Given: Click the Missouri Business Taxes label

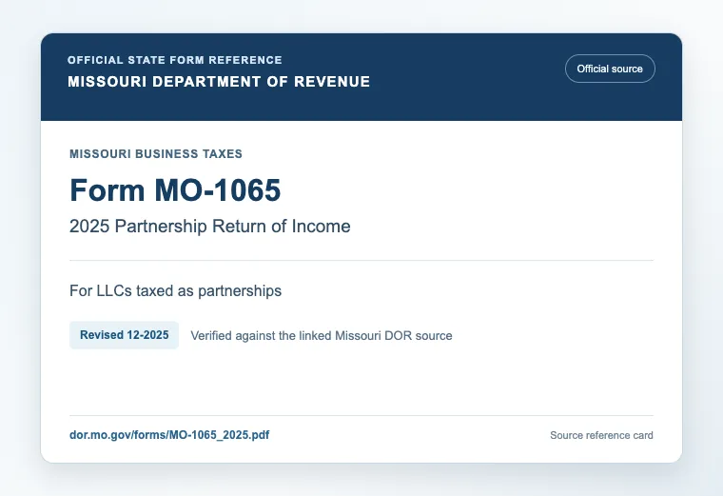Looking at the screenshot, I should tap(156, 153).
